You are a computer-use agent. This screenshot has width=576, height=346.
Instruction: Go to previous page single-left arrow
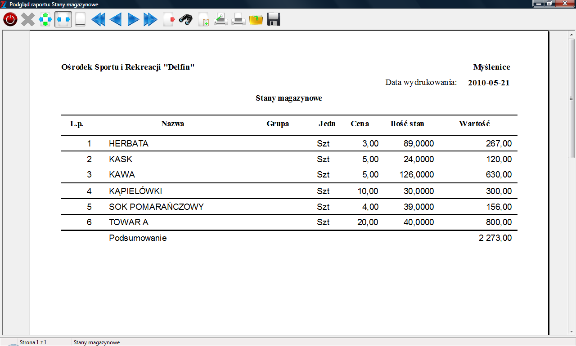click(116, 19)
